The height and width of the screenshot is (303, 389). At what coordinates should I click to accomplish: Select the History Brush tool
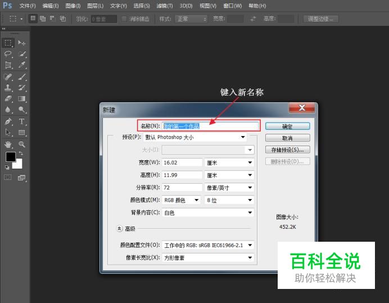[x=22, y=88]
